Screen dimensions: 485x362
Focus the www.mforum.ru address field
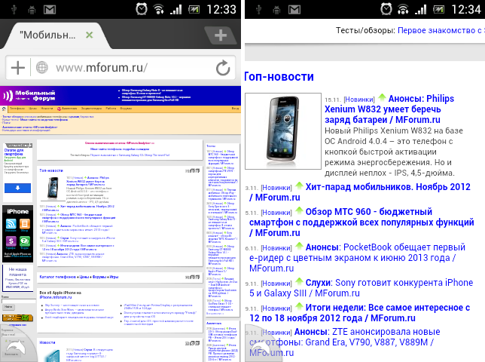click(128, 68)
